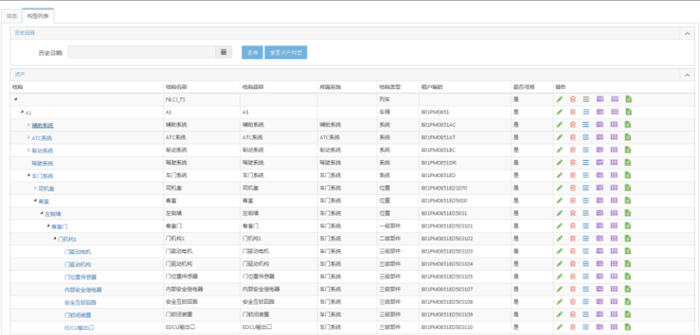Screen dimensions: 700x335
Task: Click the 结构名称 column header
Action: 176,87
